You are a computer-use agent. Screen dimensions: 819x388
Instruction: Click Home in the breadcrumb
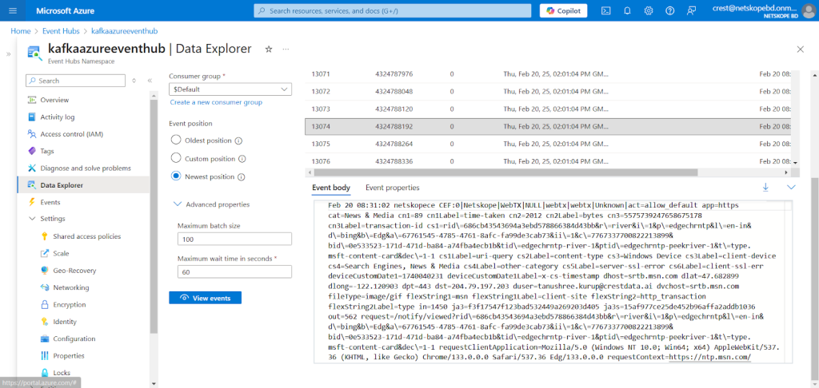(x=20, y=31)
